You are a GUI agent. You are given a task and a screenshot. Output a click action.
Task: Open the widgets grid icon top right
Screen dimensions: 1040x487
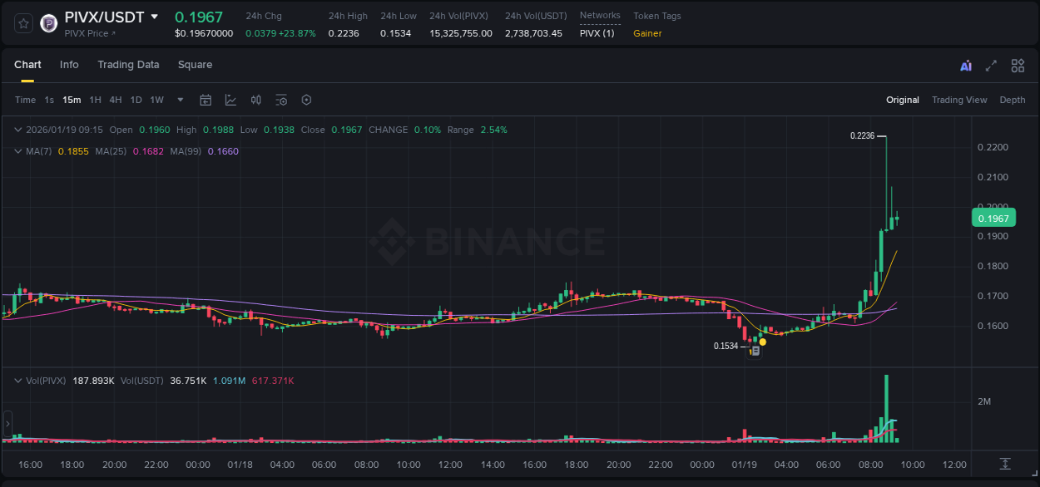(x=1018, y=65)
